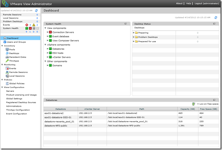Open Product Licensing and Usage

(21, 95)
